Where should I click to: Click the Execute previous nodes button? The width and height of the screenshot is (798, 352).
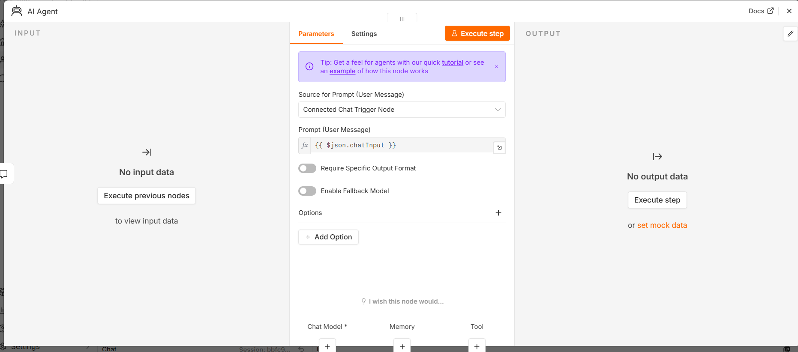pos(147,196)
